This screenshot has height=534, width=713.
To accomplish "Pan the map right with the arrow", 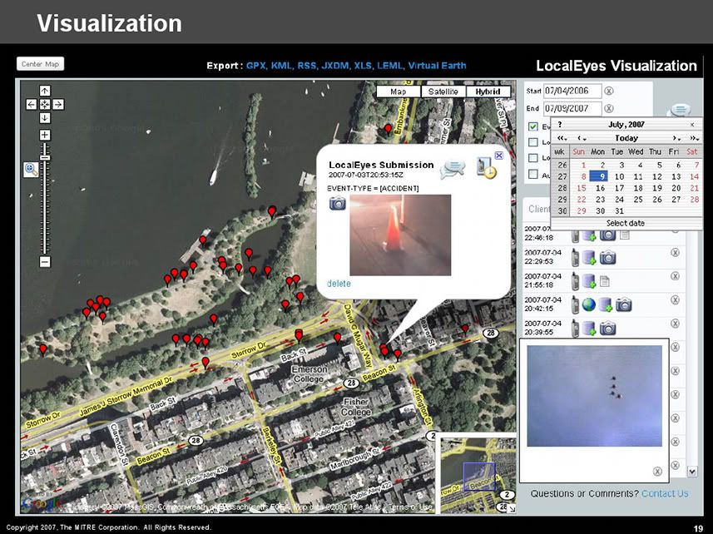I will click(58, 105).
